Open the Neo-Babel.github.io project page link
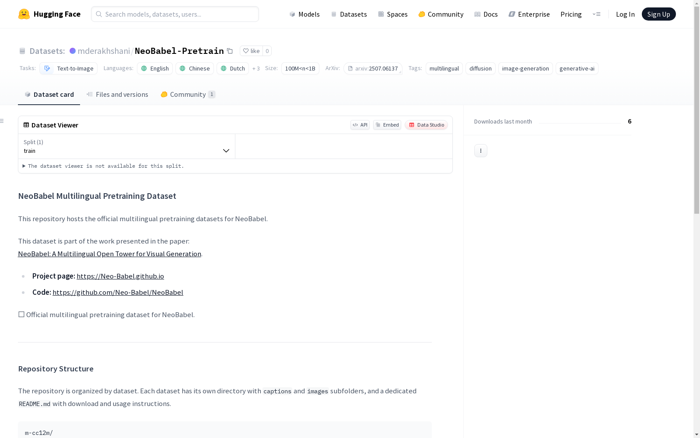This screenshot has height=438, width=700. click(120, 276)
